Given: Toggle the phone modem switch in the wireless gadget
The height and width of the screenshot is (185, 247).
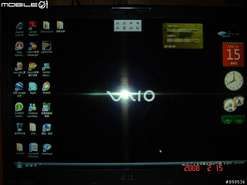Looking at the screenshot, I should [138, 26].
